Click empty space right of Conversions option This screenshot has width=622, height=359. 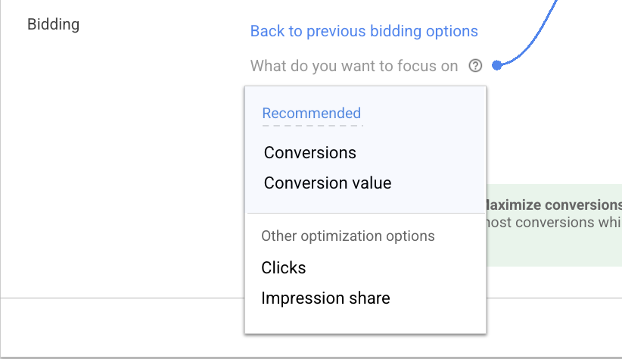(x=424, y=152)
